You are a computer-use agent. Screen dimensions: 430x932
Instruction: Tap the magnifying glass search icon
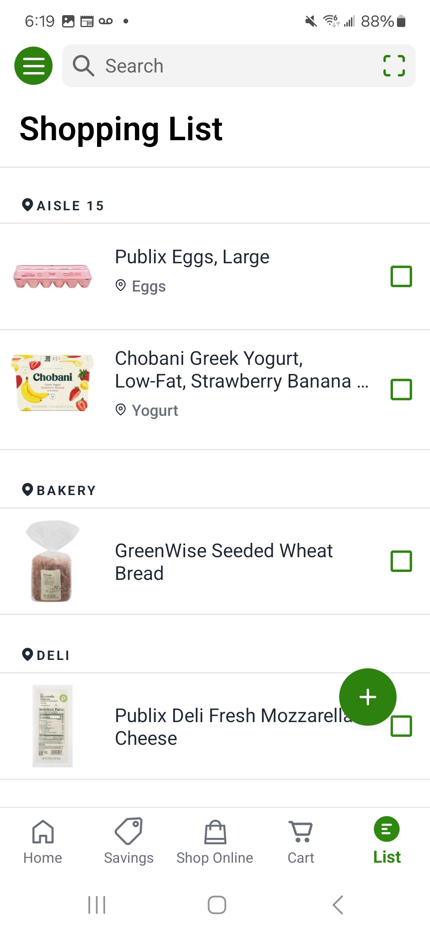83,66
